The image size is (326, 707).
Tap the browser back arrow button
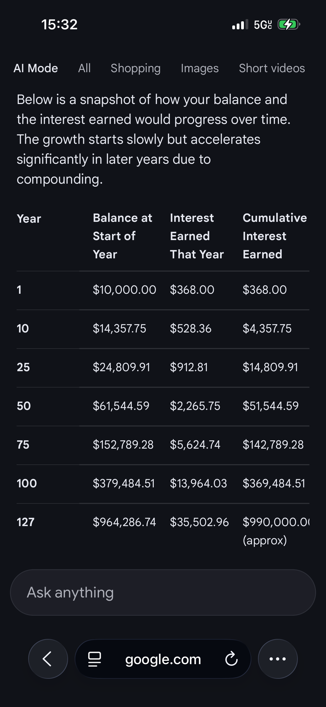click(x=48, y=659)
